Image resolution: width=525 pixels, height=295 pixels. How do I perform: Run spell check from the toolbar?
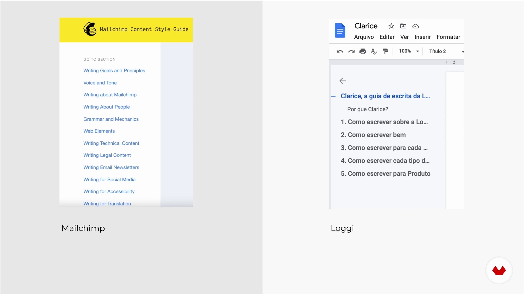pos(374,51)
